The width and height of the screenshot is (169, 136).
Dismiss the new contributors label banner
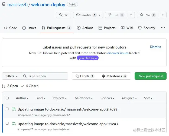point(155,47)
